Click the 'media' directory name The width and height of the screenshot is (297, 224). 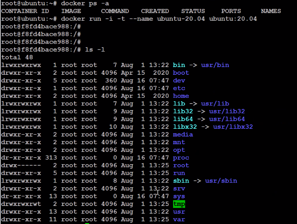pos(183,134)
